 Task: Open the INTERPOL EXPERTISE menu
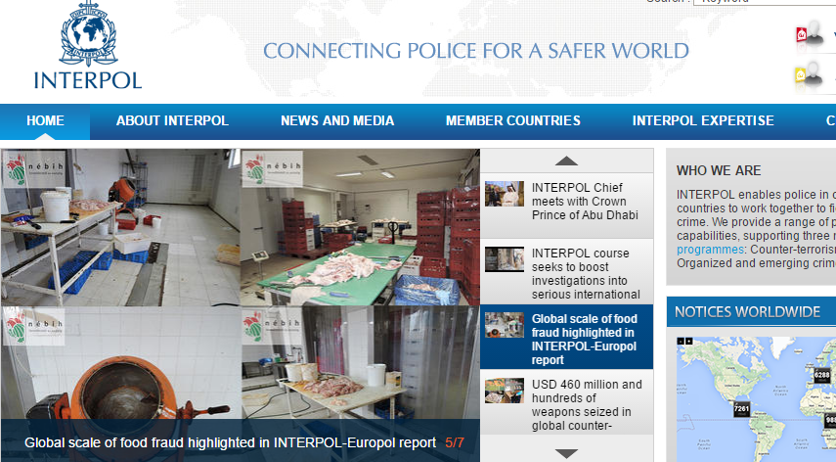pyautogui.click(x=703, y=121)
